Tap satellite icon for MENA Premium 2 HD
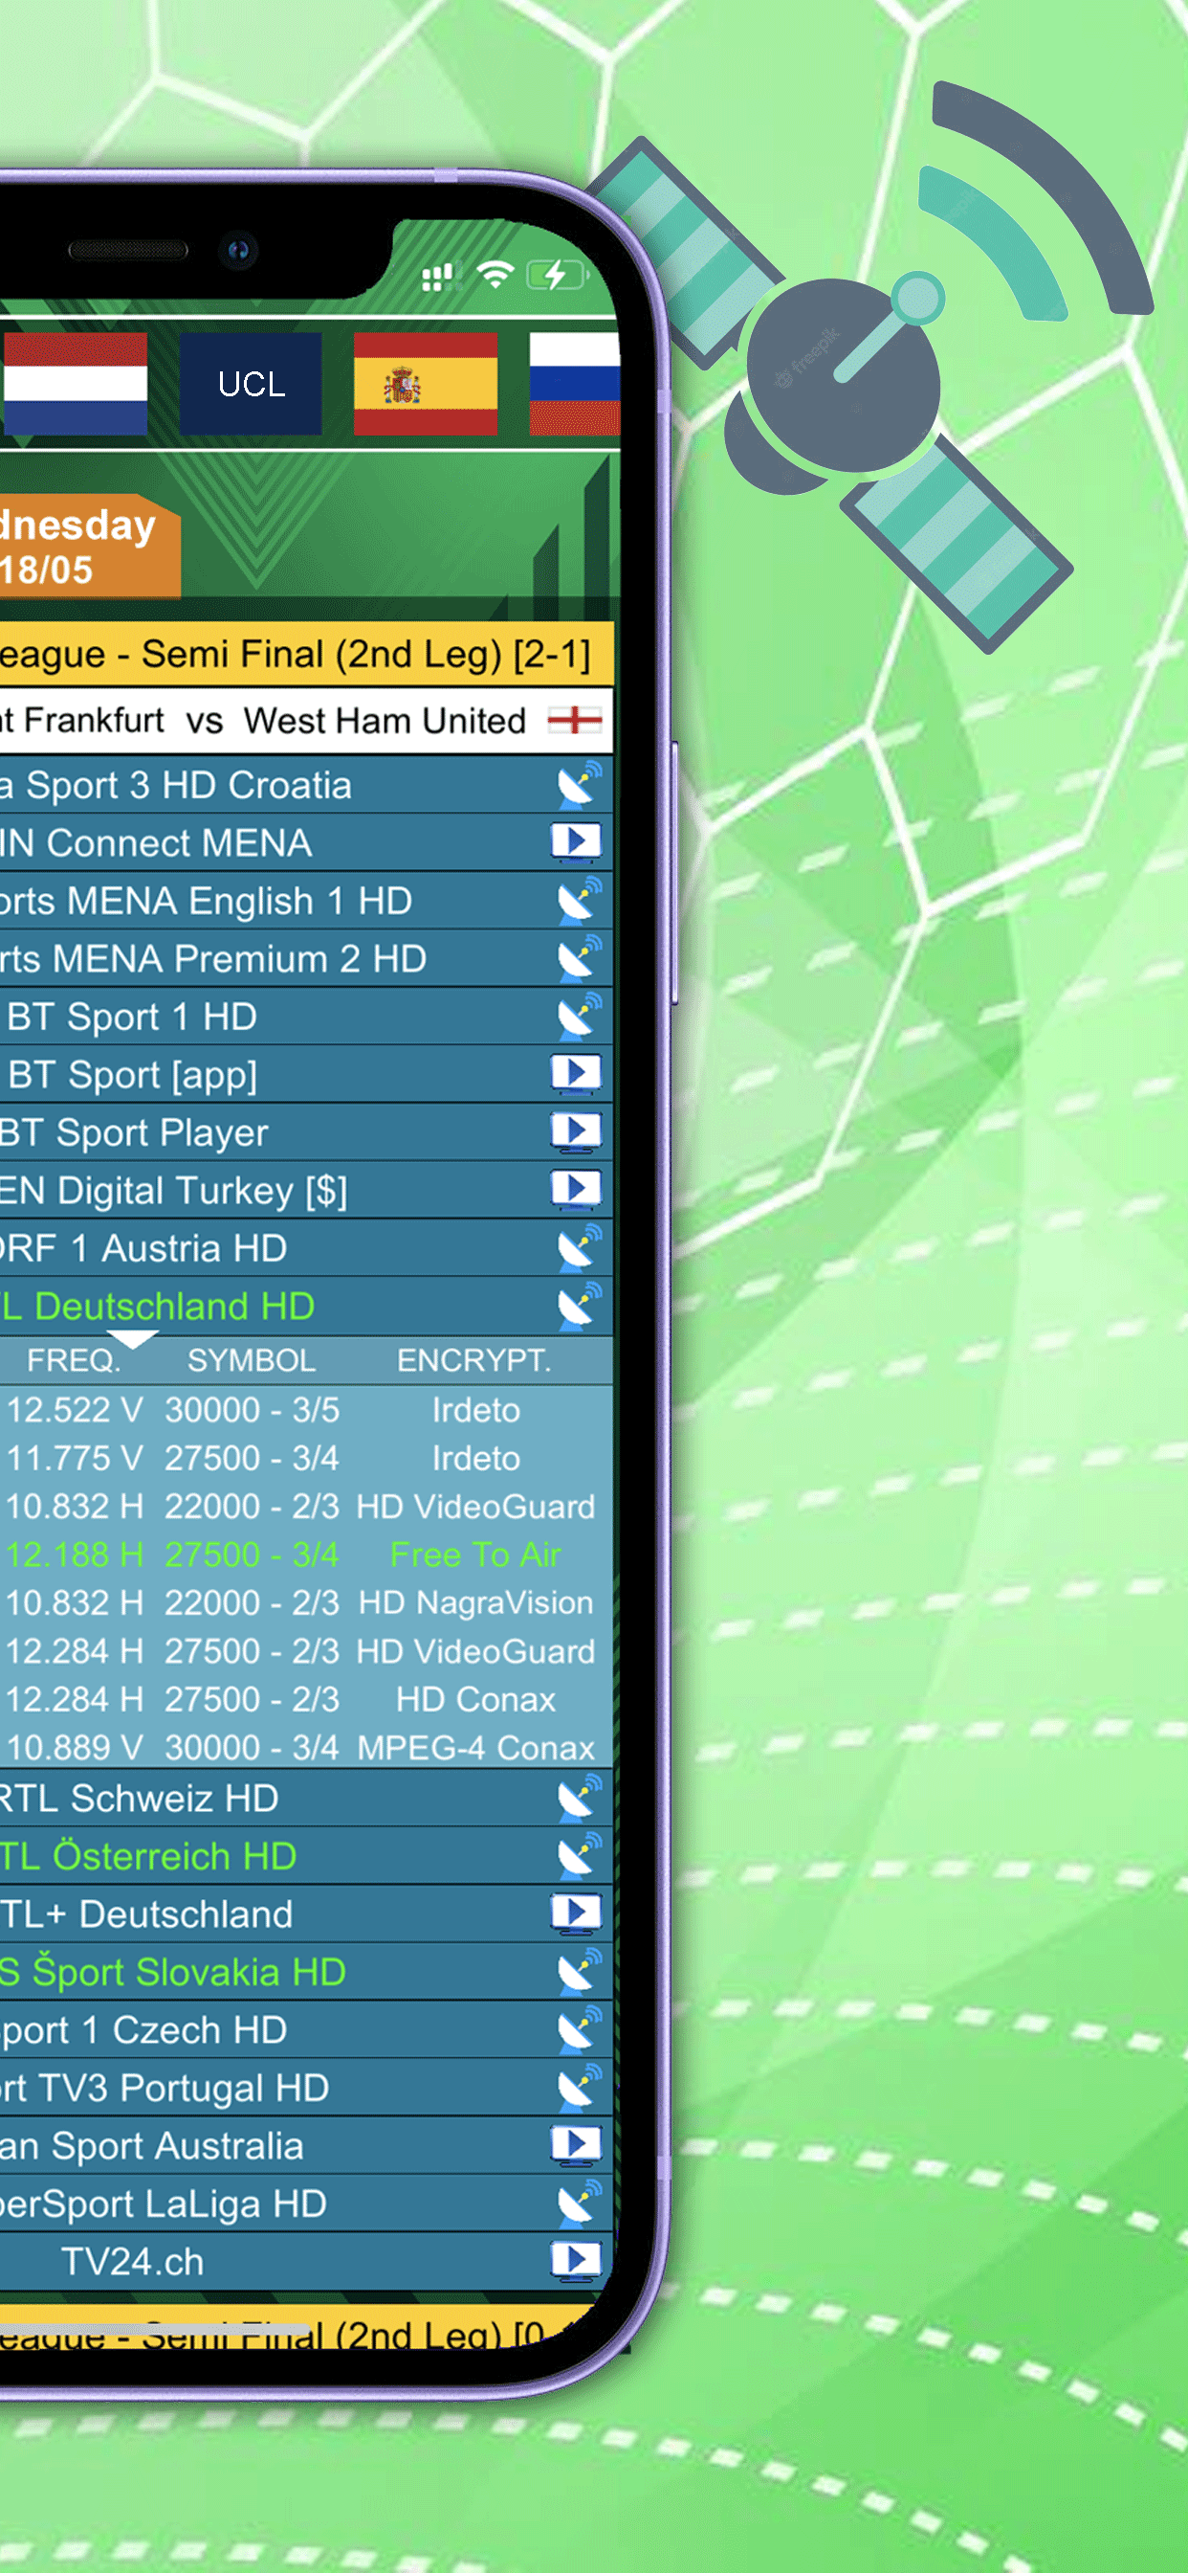This screenshot has width=1188, height=2573. coord(578,959)
